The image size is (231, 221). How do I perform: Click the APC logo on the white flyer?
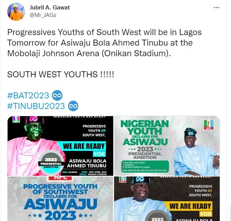coord(208,125)
